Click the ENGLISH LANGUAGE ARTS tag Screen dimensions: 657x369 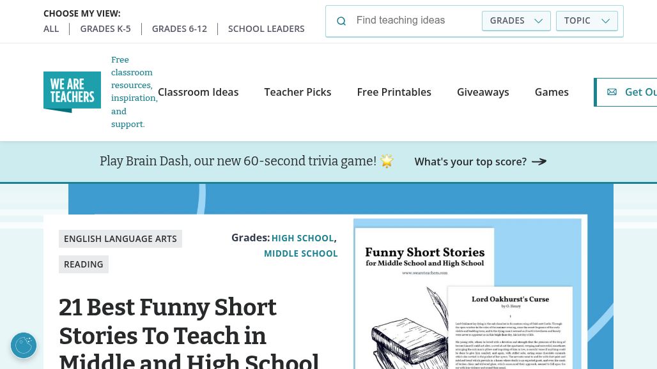[x=120, y=239]
